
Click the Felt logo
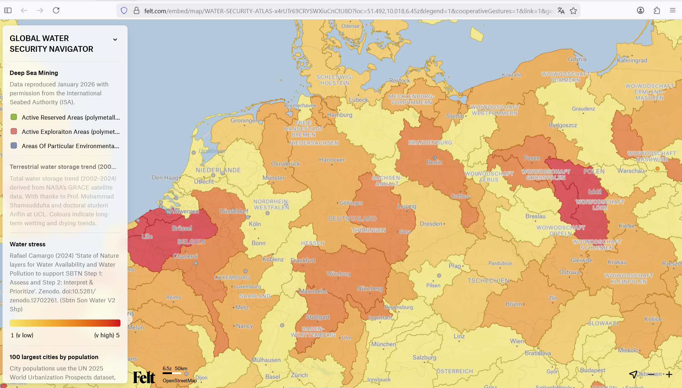click(144, 377)
